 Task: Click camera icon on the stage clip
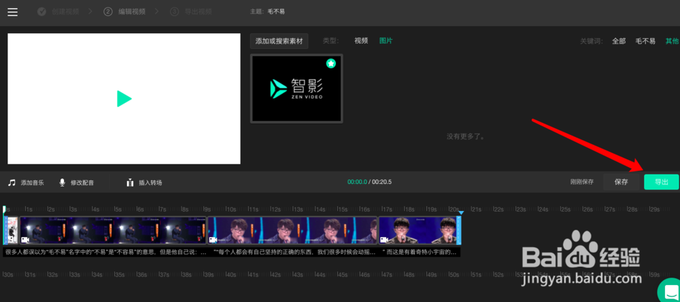pyautogui.click(x=24, y=240)
